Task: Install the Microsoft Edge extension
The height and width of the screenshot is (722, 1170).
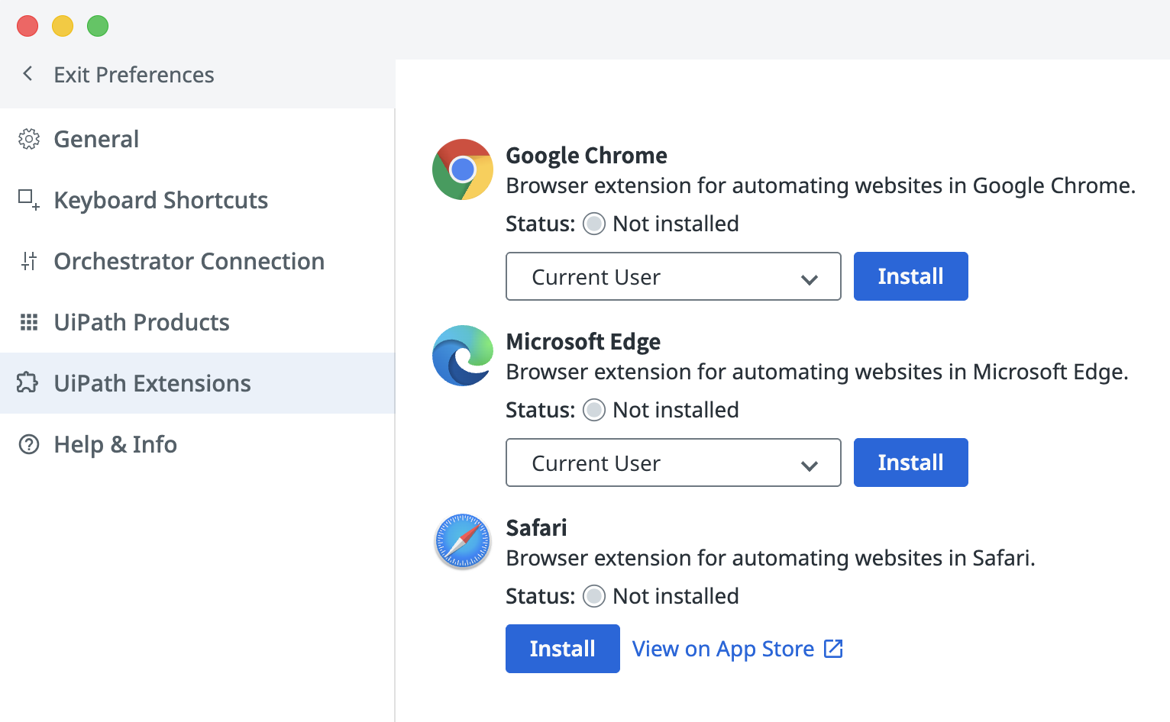Action: coord(911,463)
